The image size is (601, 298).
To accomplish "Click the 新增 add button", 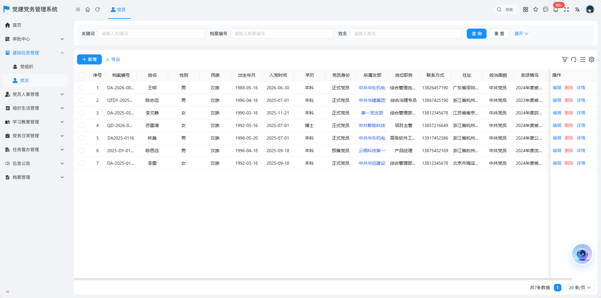I will tap(89, 59).
